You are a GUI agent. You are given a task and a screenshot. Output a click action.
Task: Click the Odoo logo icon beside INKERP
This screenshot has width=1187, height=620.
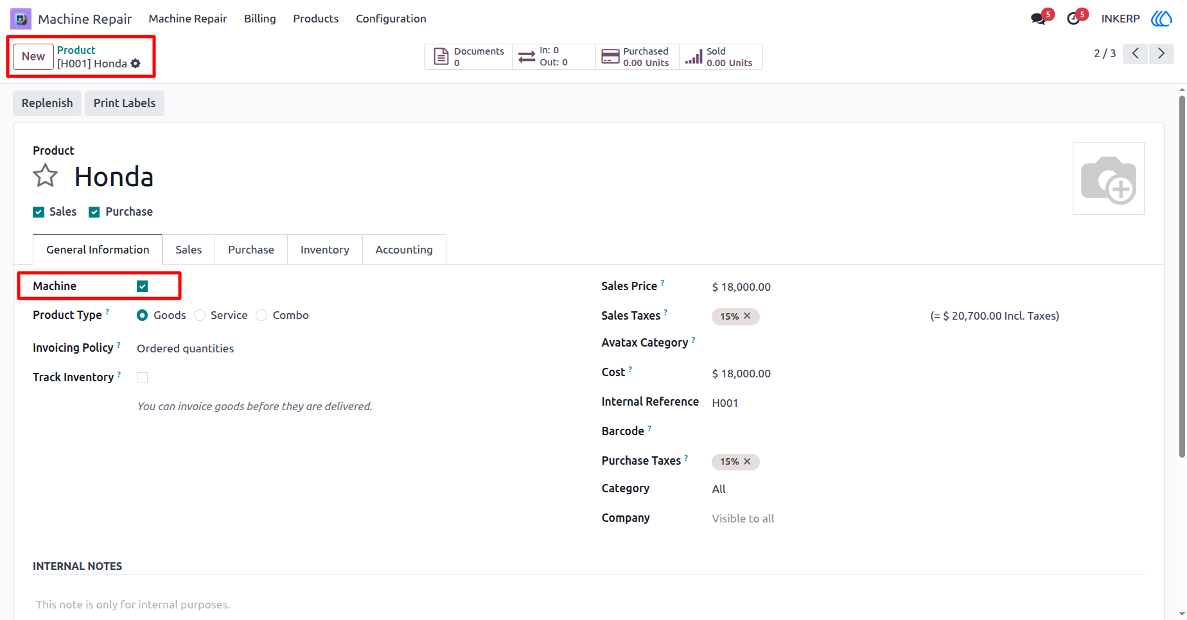pyautogui.click(x=1161, y=19)
